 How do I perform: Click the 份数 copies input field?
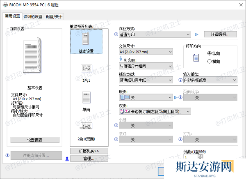(191, 157)
